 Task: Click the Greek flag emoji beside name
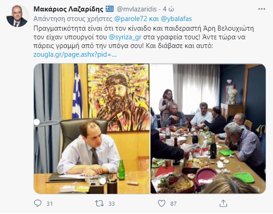pyautogui.click(x=110, y=9)
